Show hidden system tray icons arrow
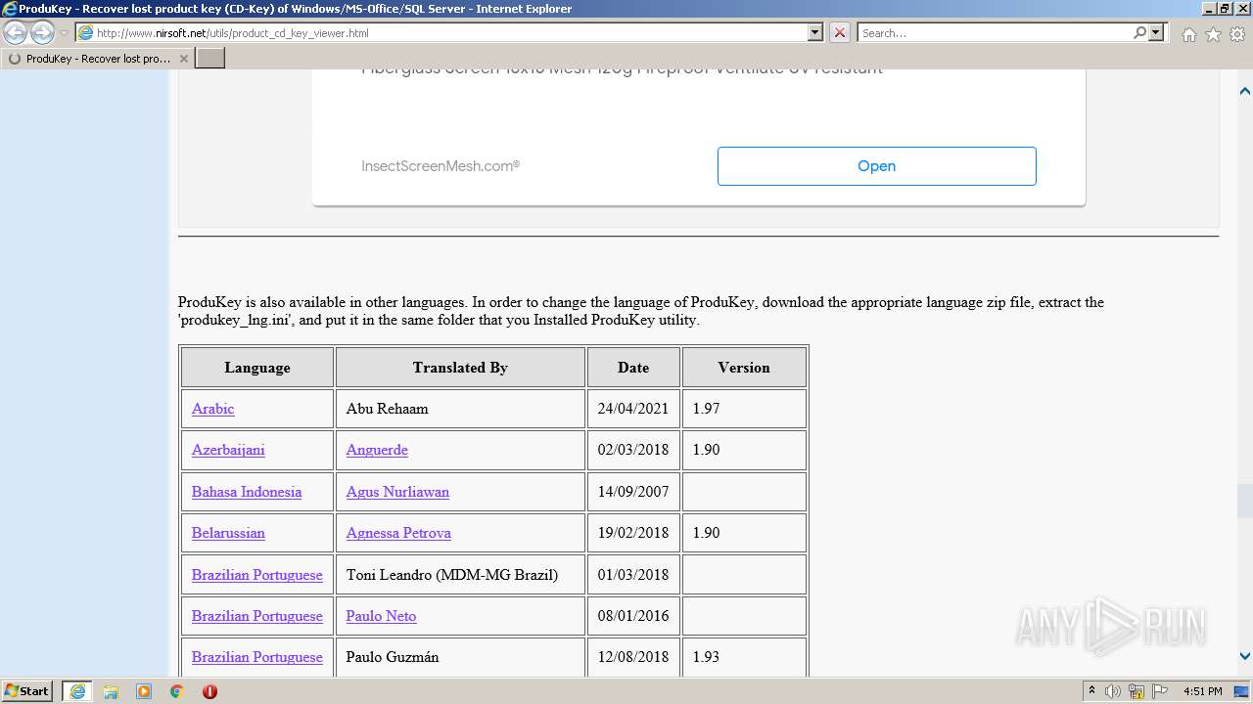 tap(1091, 691)
